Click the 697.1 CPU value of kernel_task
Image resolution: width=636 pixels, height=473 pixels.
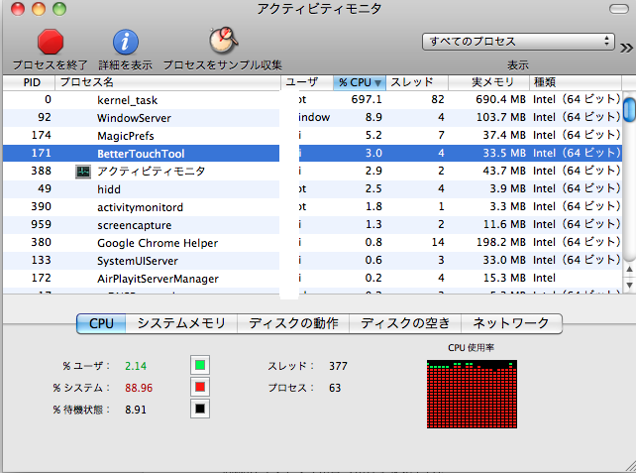(x=367, y=99)
